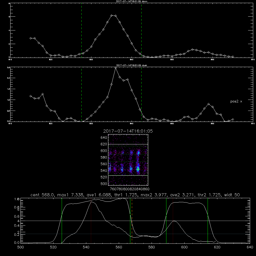
Task: Click the solid white horizontal line in bottom plot
Action: click(135, 221)
